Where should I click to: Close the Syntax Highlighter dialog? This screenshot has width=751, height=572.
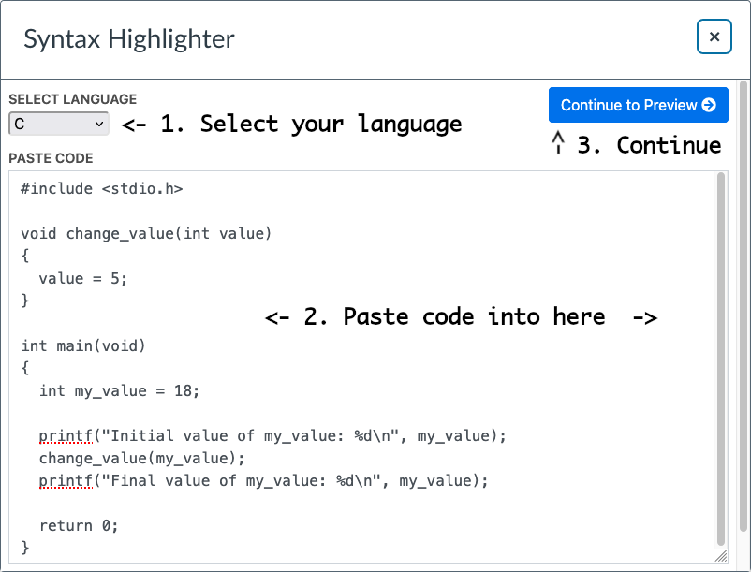(x=714, y=37)
